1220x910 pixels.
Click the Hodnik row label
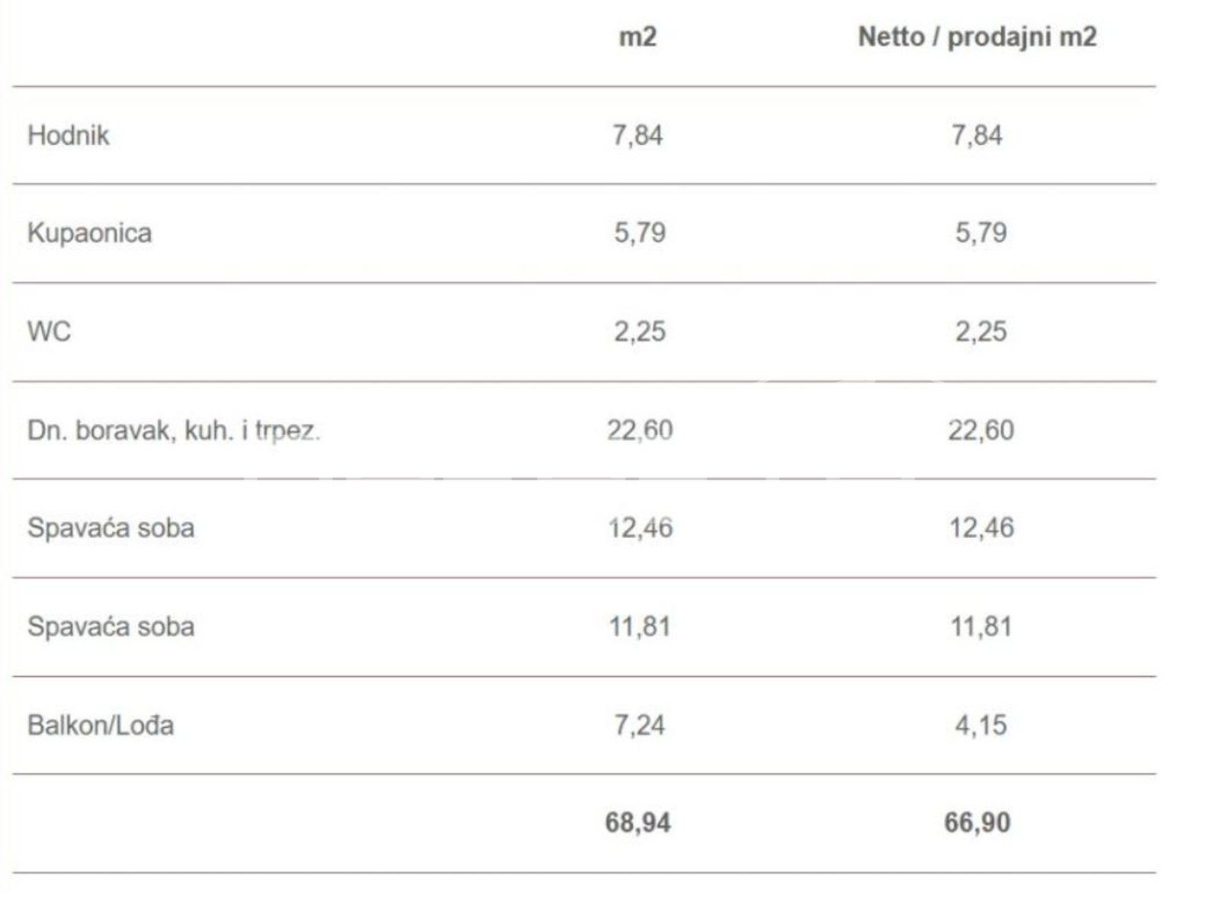(x=69, y=136)
